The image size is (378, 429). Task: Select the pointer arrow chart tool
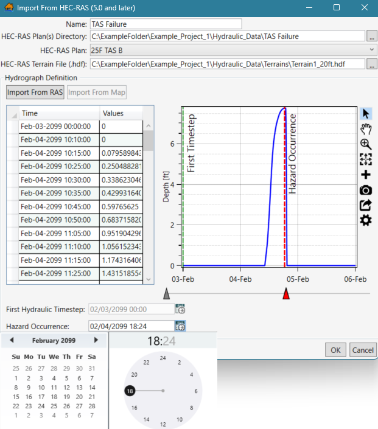coord(366,114)
